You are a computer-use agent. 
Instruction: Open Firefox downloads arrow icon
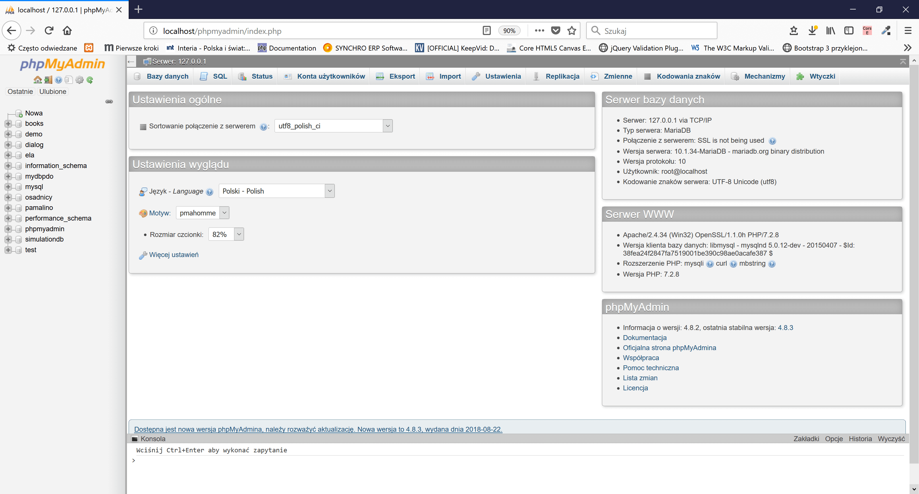tap(812, 31)
